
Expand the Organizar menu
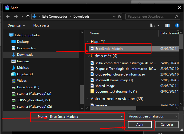click(x=16, y=25)
